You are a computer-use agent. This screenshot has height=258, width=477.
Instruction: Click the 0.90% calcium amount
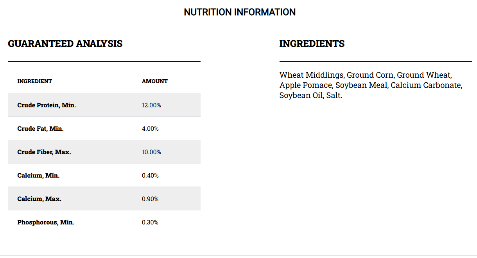(150, 199)
